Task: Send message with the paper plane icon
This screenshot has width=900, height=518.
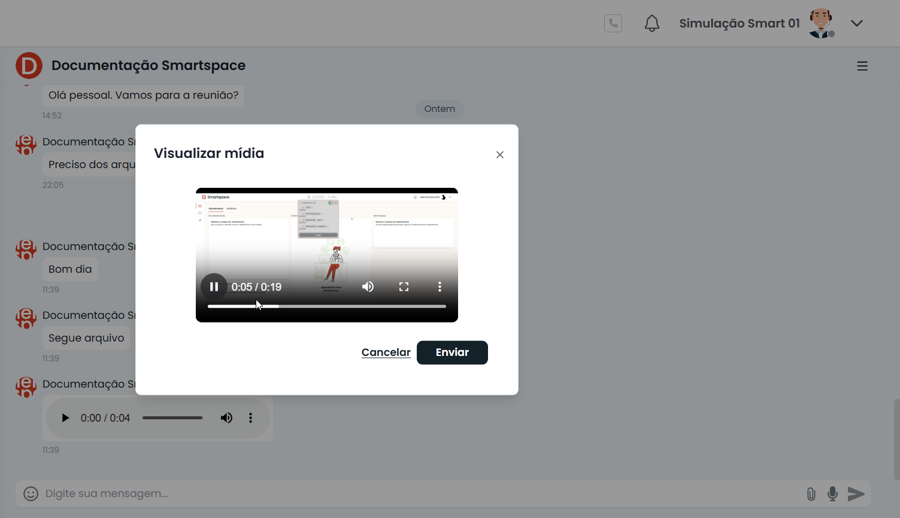Action: click(x=856, y=494)
